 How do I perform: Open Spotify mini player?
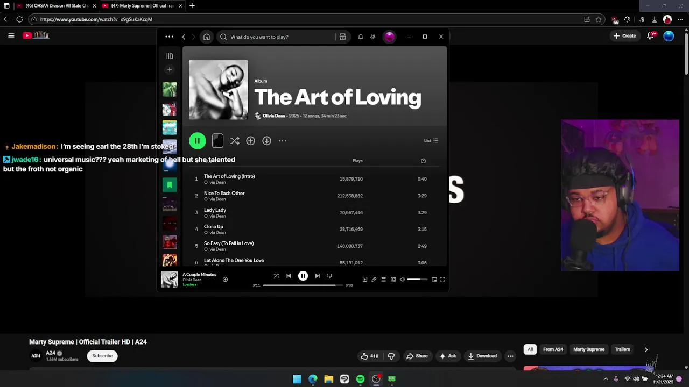(434, 279)
